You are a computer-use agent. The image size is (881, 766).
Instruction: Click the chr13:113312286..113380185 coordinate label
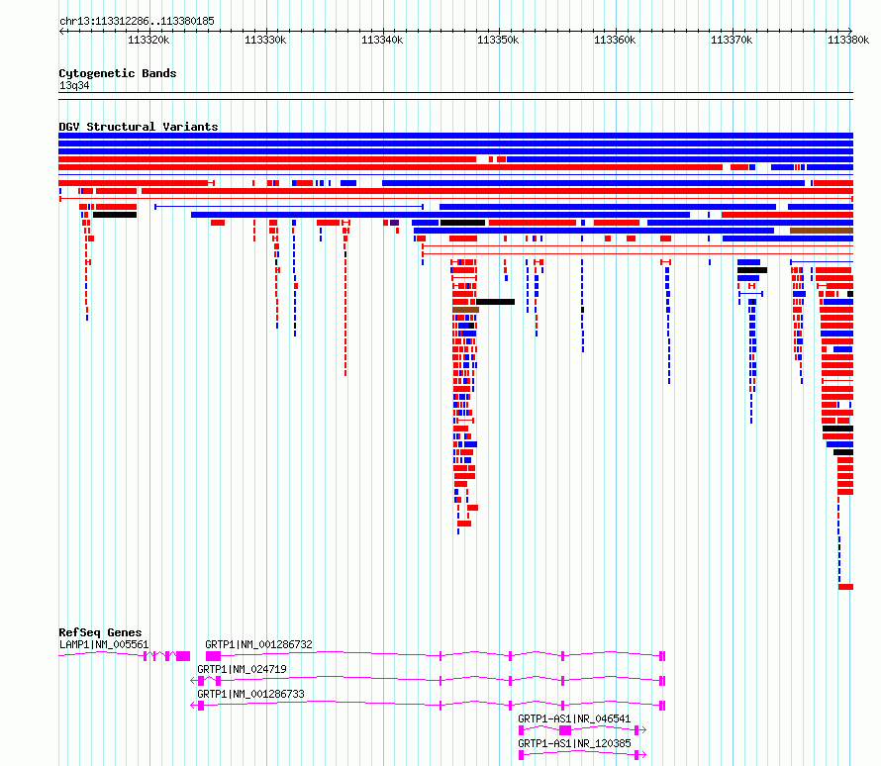pos(137,22)
